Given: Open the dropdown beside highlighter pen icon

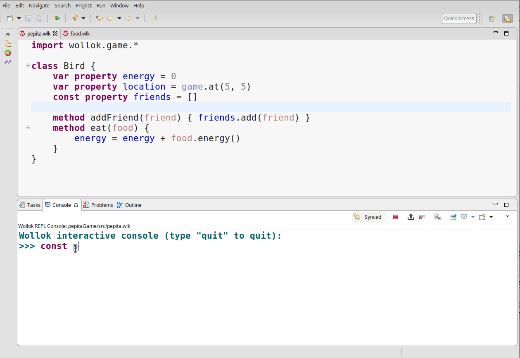Looking at the screenshot, I should [x=83, y=18].
